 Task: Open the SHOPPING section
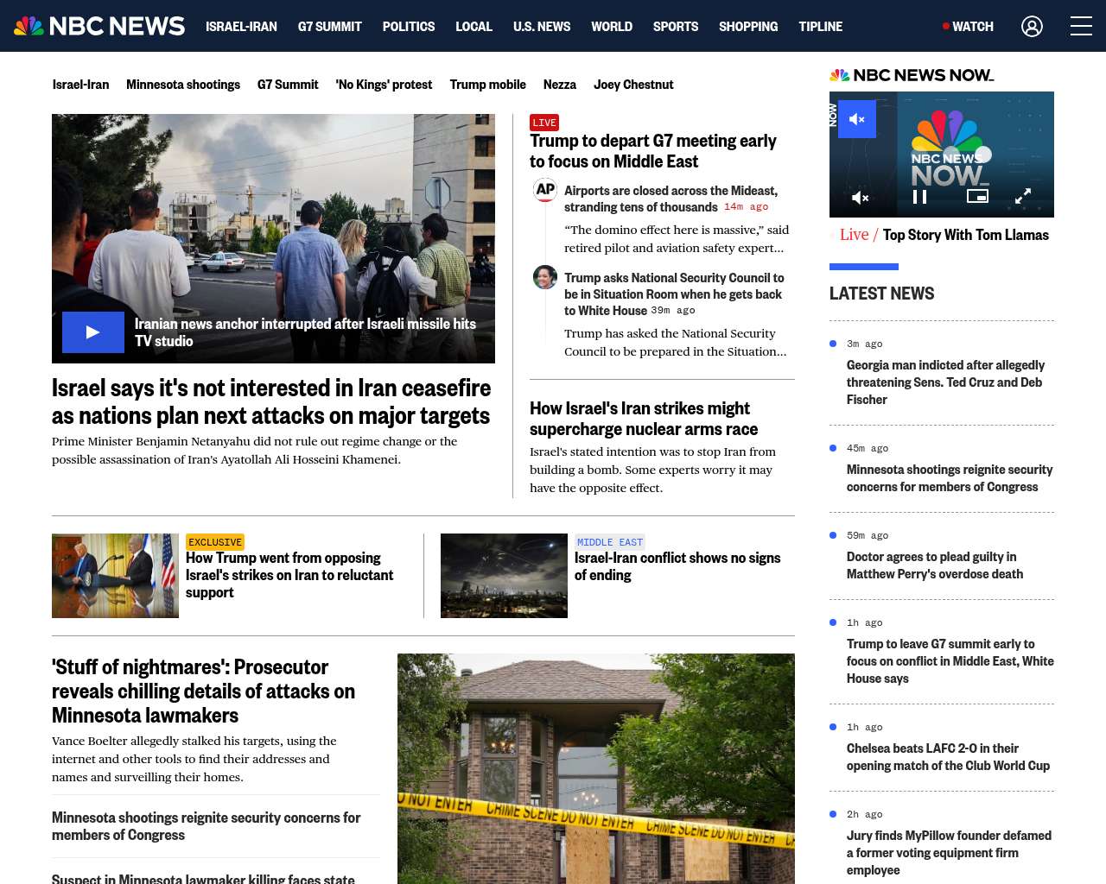(x=748, y=27)
